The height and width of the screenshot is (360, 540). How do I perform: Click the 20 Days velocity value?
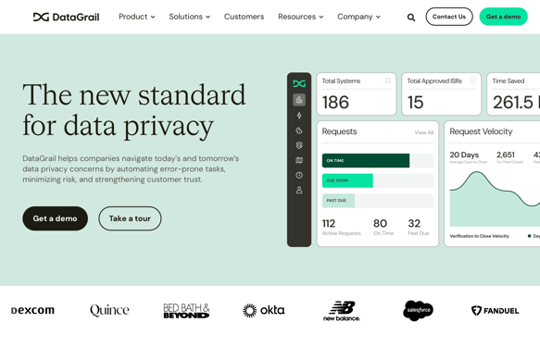[464, 155]
